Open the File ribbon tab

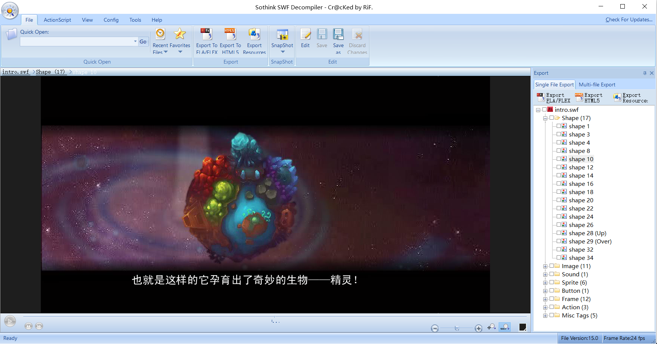pos(29,20)
